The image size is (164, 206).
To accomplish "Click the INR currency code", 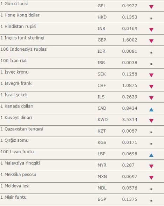I will coord(101,29).
